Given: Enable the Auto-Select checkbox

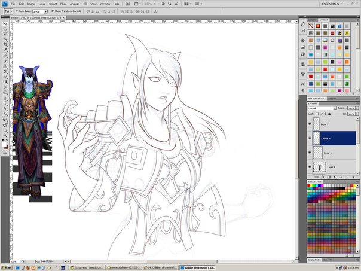Looking at the screenshot, I should [x=17, y=11].
